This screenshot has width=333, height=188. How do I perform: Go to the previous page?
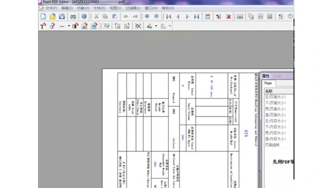point(178,16)
